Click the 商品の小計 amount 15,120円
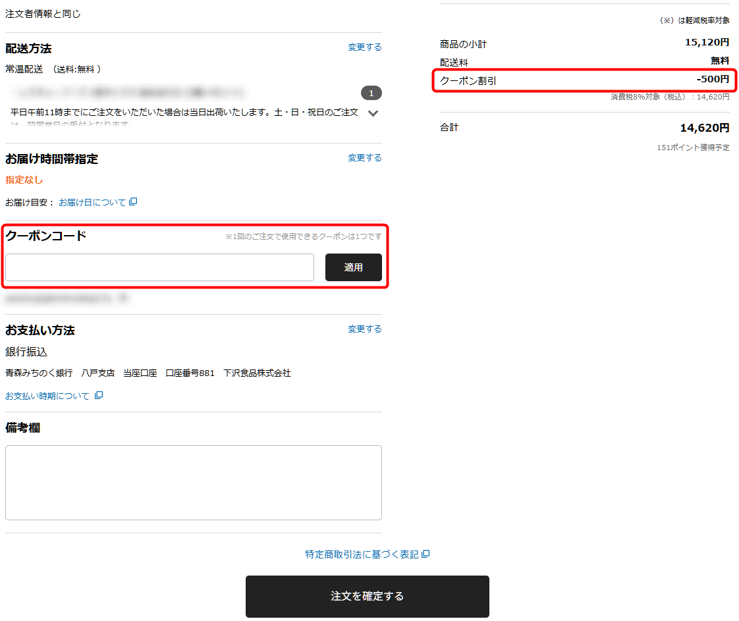The height and width of the screenshot is (621, 739). [x=707, y=43]
